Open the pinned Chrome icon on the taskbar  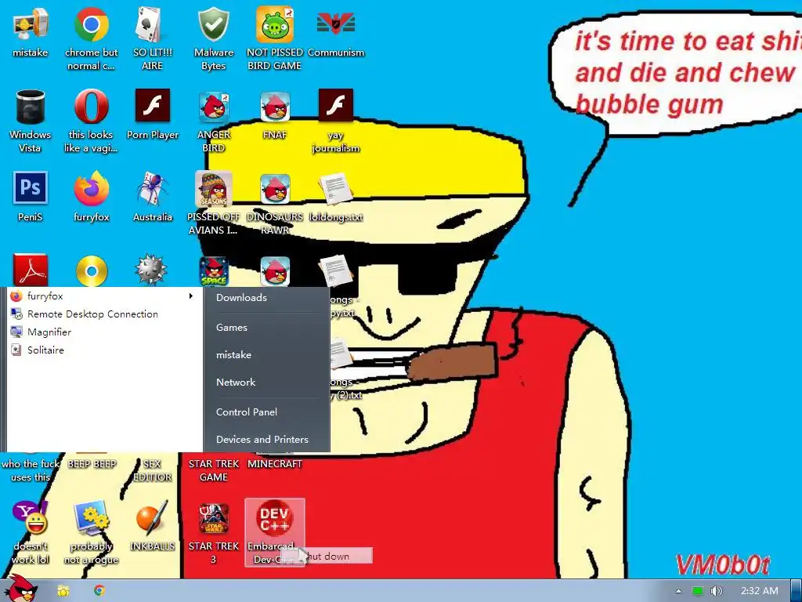99,590
